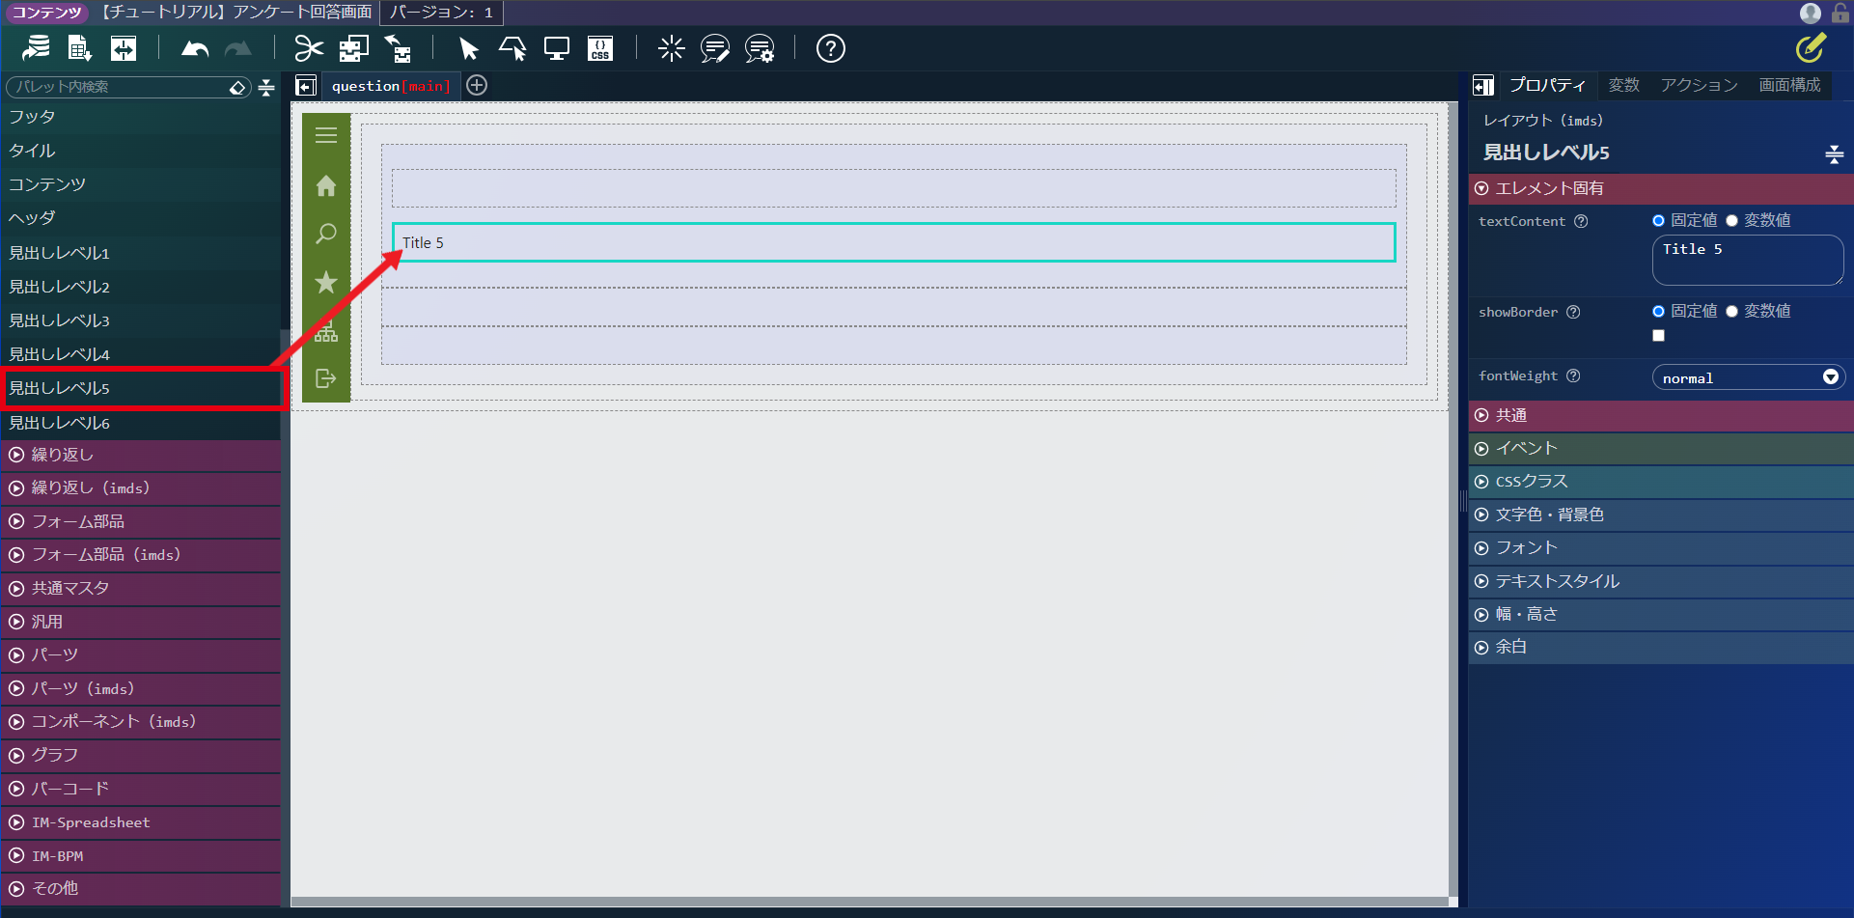
Task: Expand the 文字色・背景色 property section
Action: (x=1661, y=515)
